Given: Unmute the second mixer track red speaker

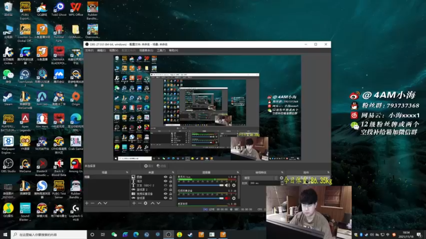Looking at the screenshot, I should (x=227, y=198).
